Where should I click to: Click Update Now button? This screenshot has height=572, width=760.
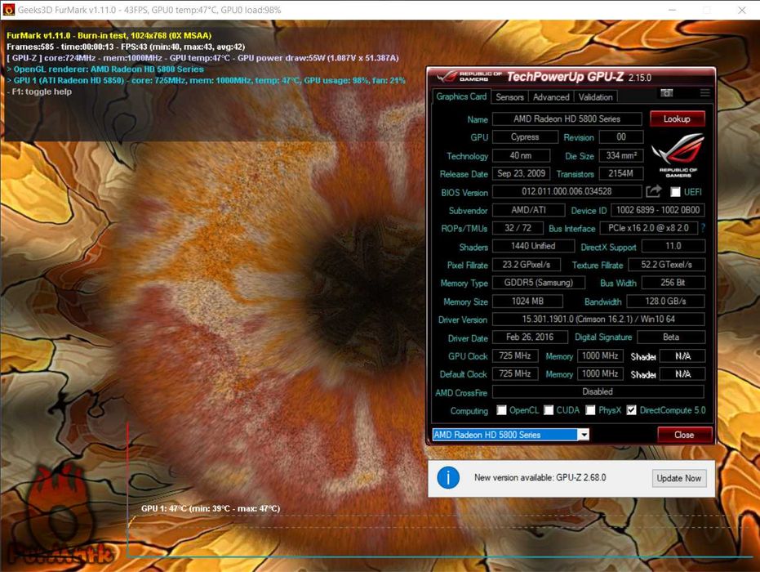(678, 478)
